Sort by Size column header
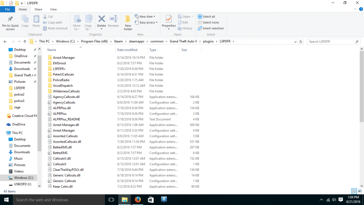364x205 pixels. pos(190,50)
